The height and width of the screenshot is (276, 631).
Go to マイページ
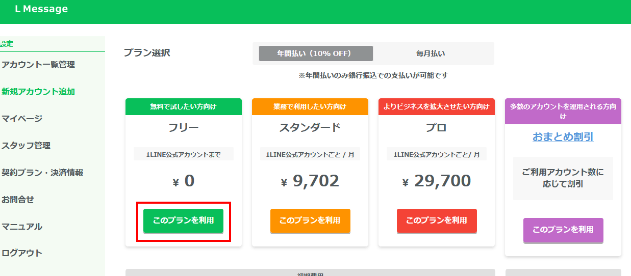pyautogui.click(x=22, y=119)
